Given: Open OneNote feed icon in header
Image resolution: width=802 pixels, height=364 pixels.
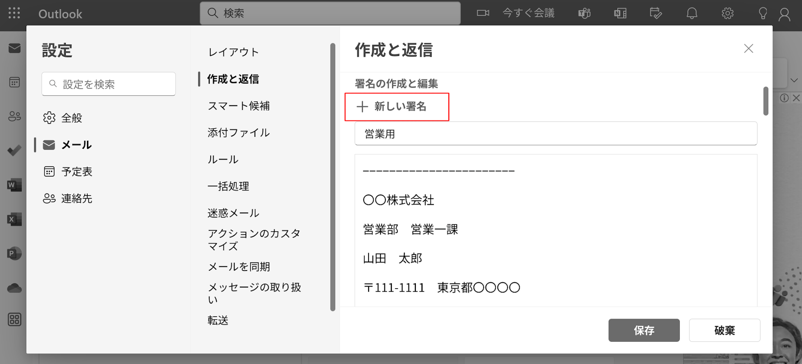Looking at the screenshot, I should [x=620, y=13].
